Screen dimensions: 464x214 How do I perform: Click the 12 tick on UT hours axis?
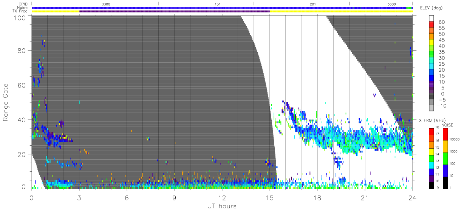(x=222, y=198)
